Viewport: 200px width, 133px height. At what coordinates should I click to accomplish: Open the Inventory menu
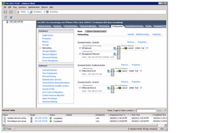23,7
